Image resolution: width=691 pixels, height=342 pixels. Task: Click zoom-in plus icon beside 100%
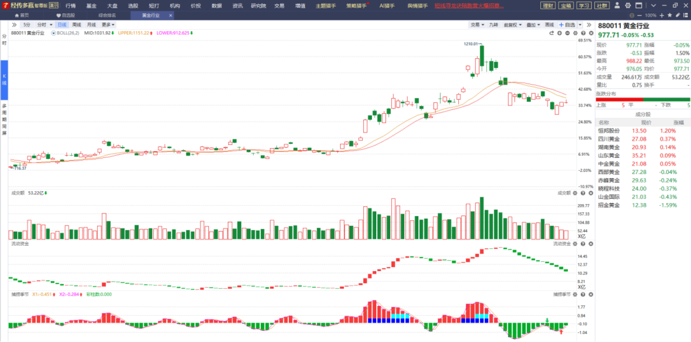[662, 15]
